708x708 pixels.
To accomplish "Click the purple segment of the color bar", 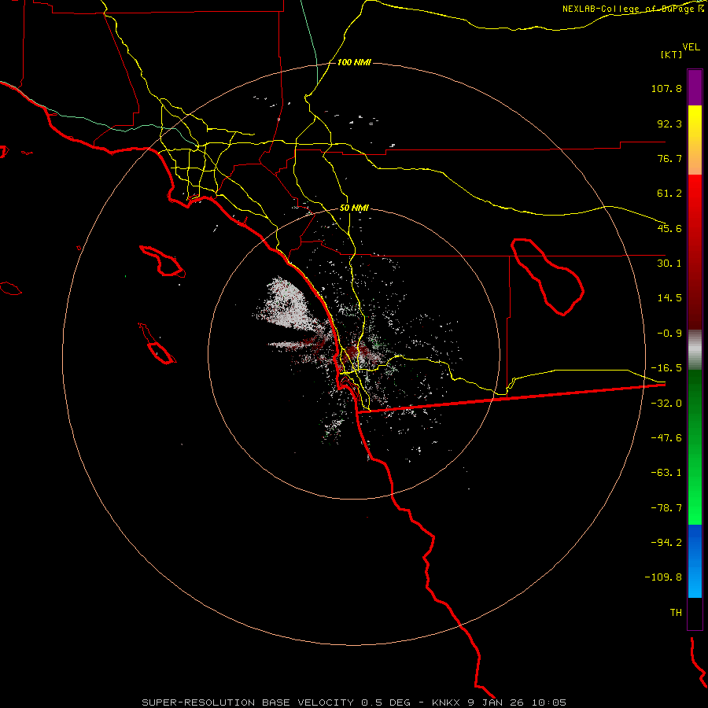I will coord(695,87).
